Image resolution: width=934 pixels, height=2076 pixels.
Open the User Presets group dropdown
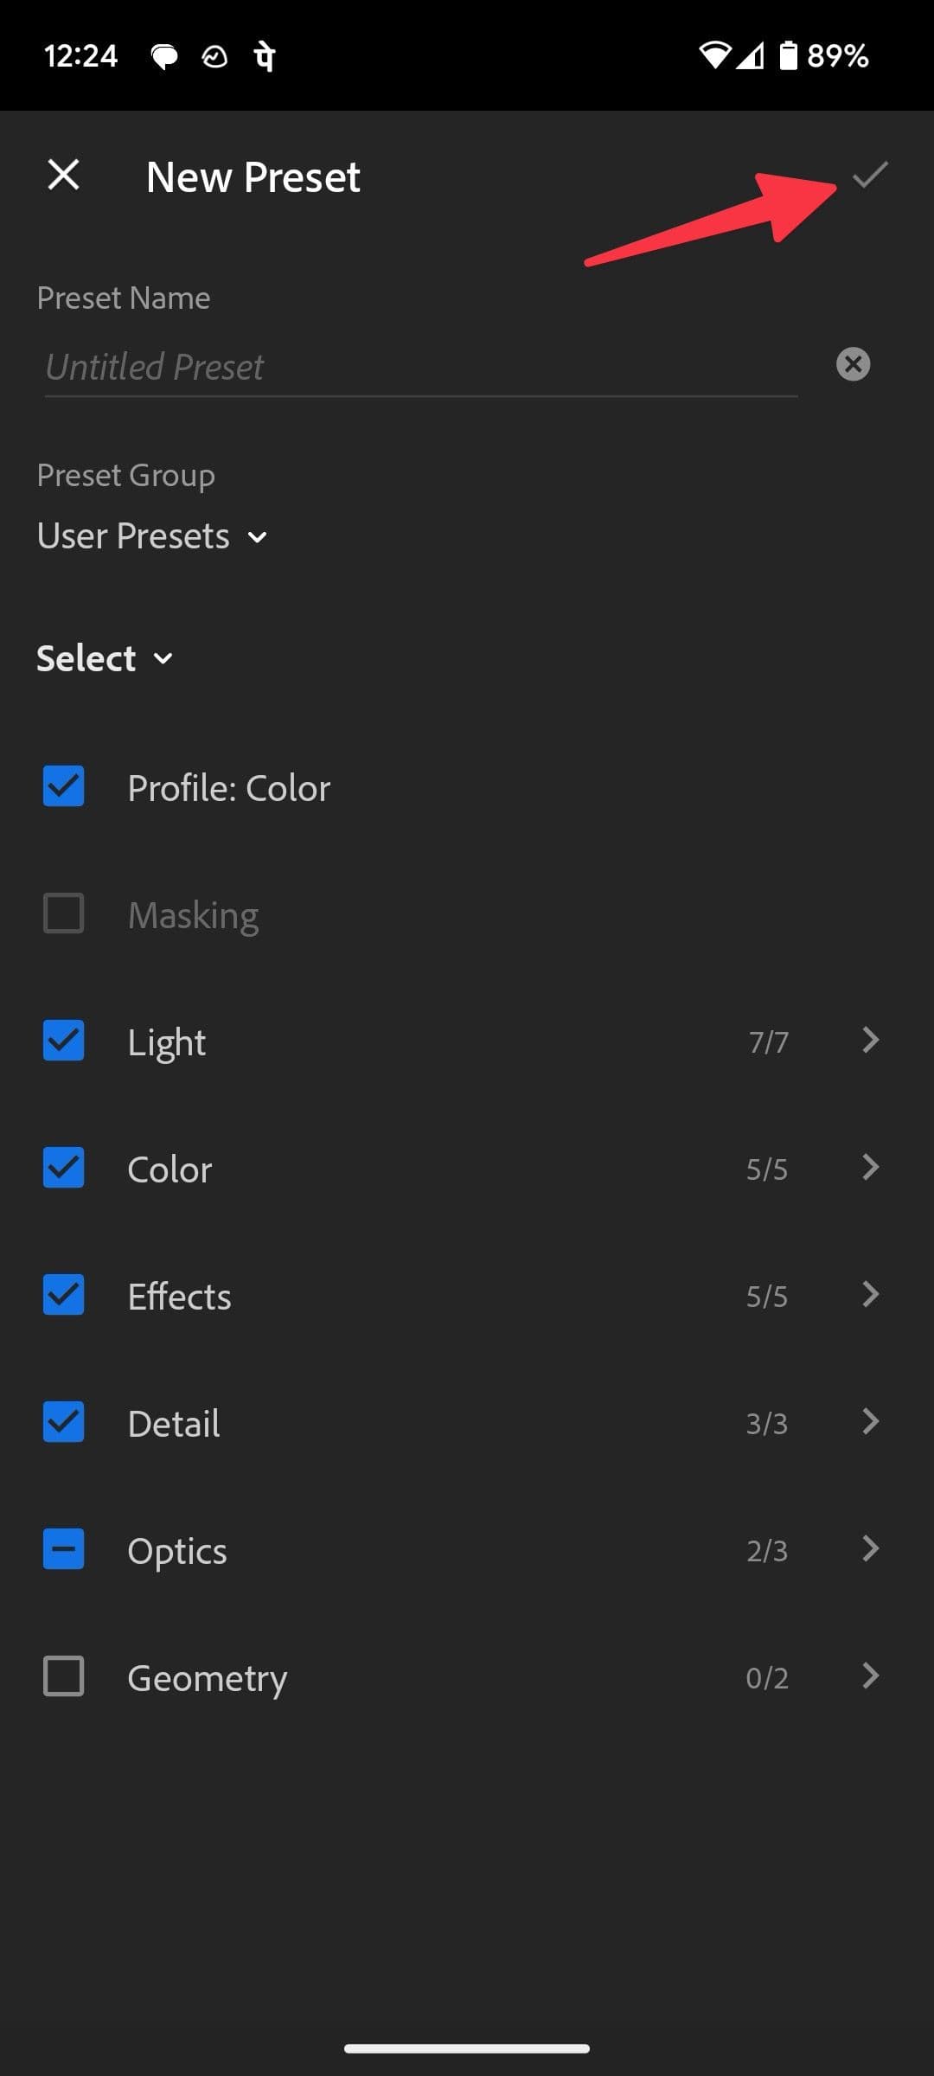pos(153,536)
